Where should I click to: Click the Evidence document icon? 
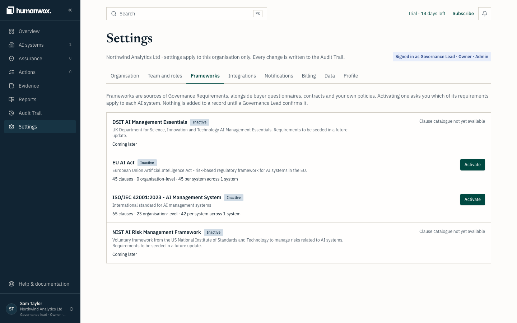pyautogui.click(x=11, y=86)
